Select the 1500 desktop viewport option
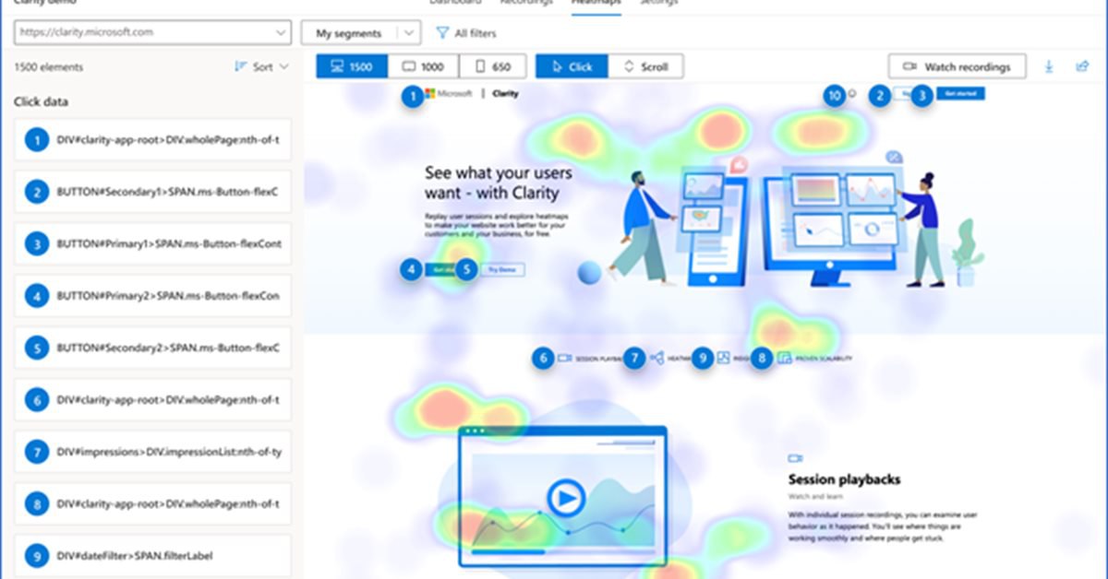Image resolution: width=1108 pixels, height=579 pixels. 352,66
